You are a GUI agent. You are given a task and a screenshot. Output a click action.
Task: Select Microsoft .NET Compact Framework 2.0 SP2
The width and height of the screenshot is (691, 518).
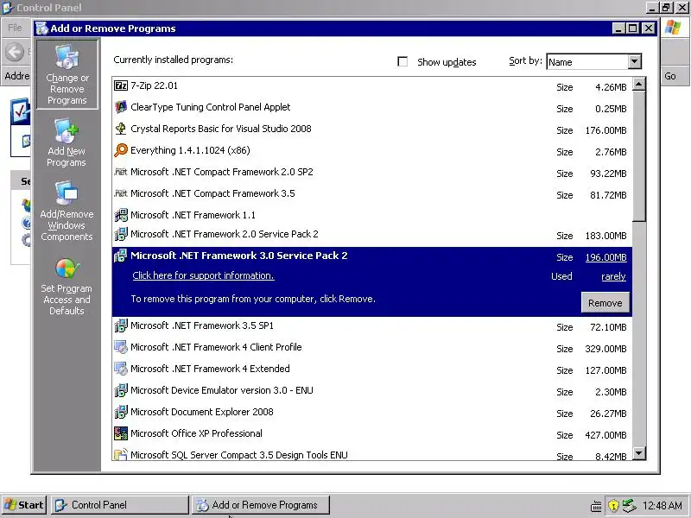coord(372,172)
